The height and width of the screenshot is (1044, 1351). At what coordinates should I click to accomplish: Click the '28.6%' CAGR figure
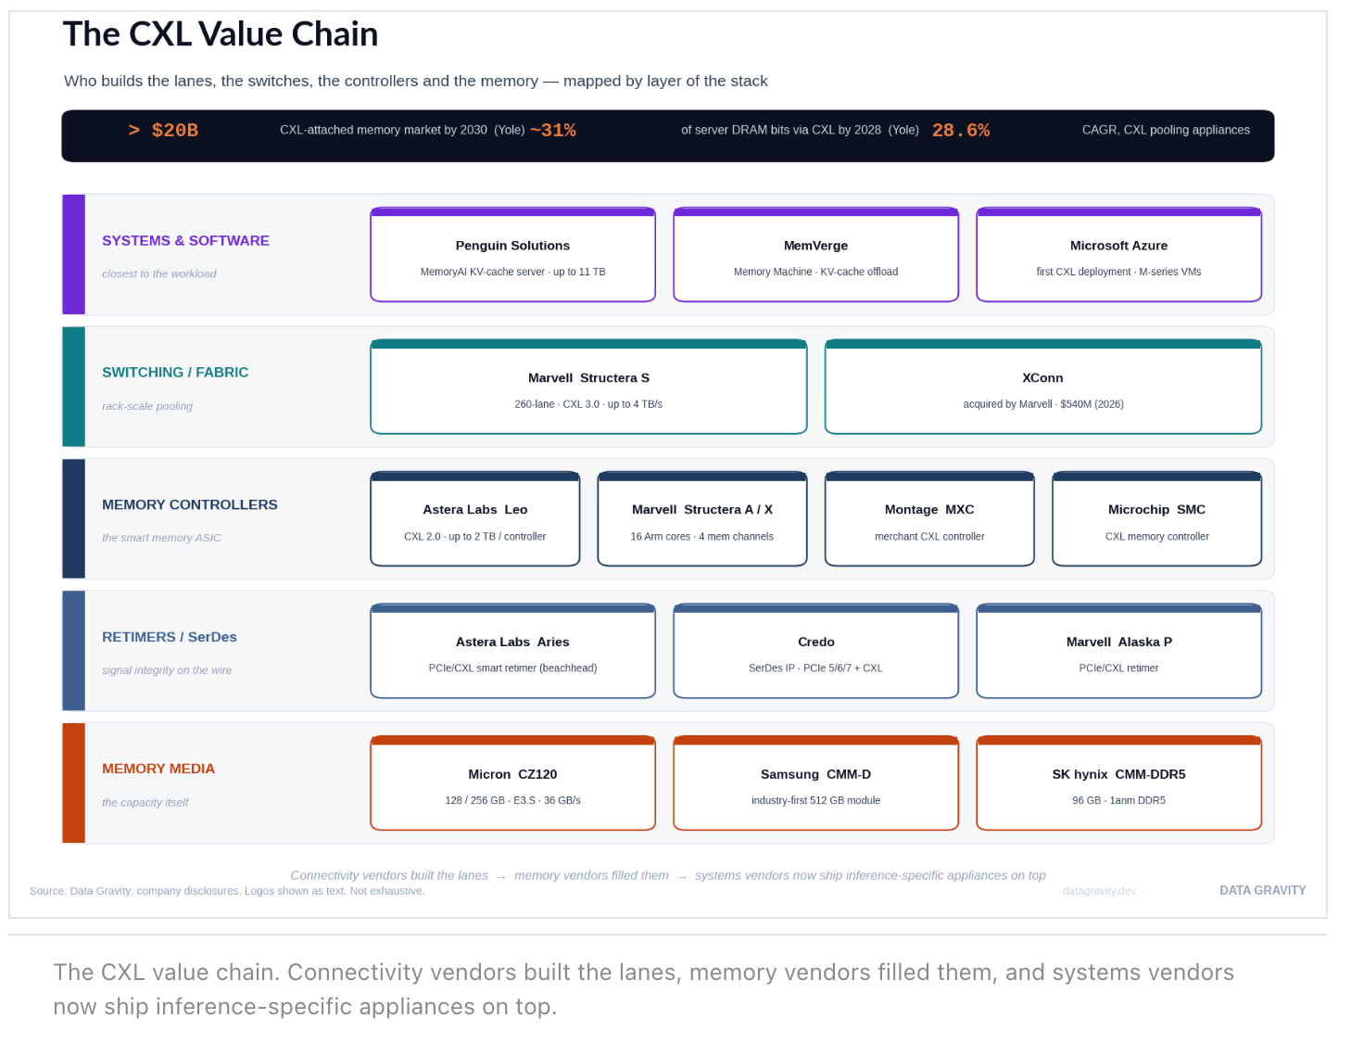point(961,131)
